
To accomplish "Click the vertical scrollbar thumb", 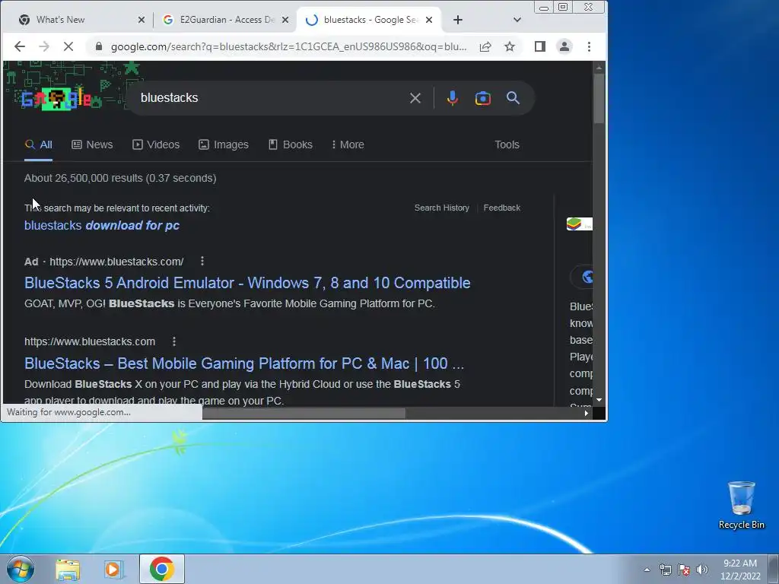I will click(599, 98).
